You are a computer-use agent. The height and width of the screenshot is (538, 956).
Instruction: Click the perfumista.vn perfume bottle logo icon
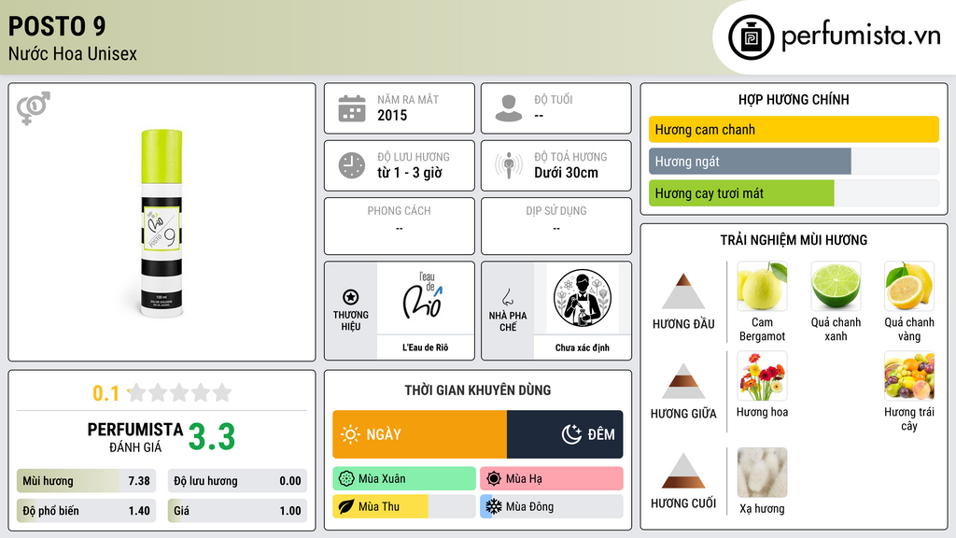pos(751,37)
